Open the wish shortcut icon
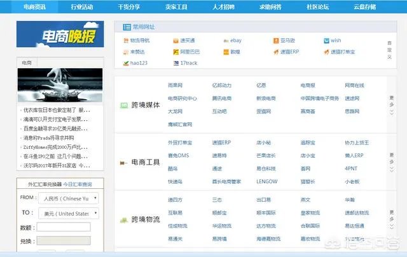 [x=325, y=40]
